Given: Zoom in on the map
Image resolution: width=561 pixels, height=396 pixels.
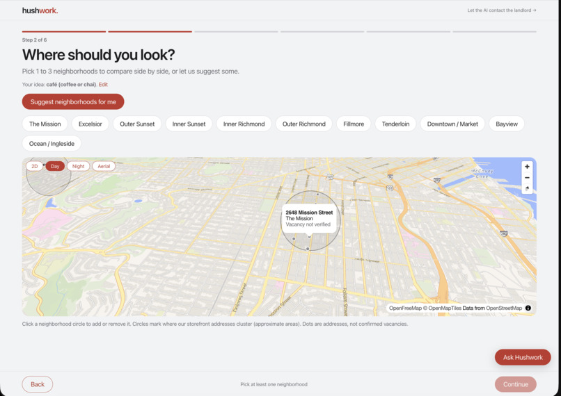Looking at the screenshot, I should click(x=527, y=167).
